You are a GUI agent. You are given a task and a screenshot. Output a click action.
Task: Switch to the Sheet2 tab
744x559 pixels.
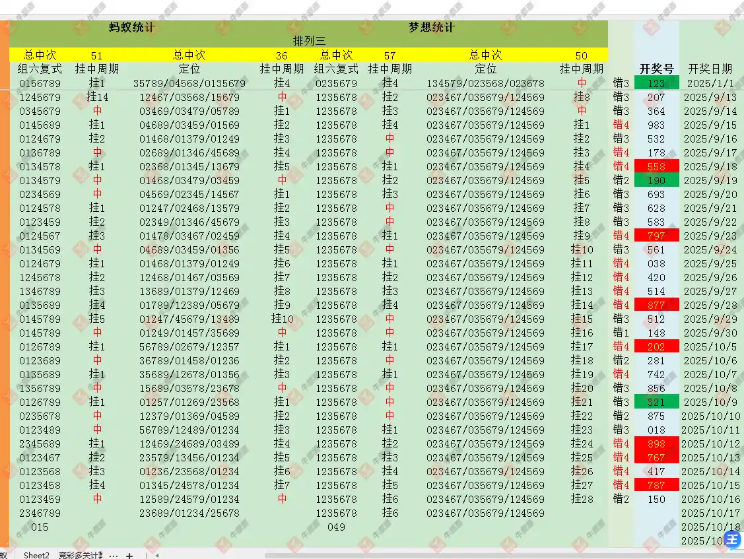pyautogui.click(x=36, y=555)
